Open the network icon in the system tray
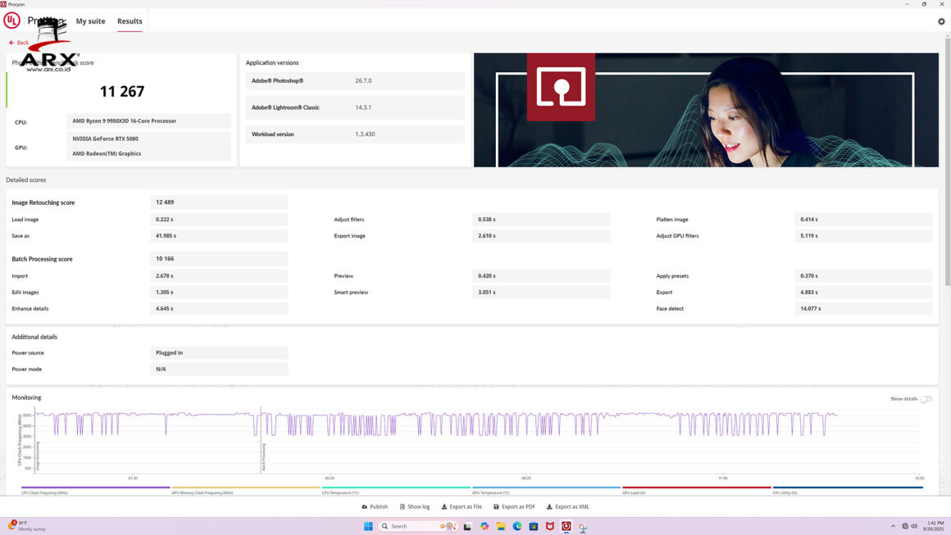 pyautogui.click(x=905, y=526)
